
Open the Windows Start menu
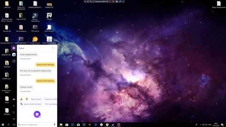tap(2, 125)
